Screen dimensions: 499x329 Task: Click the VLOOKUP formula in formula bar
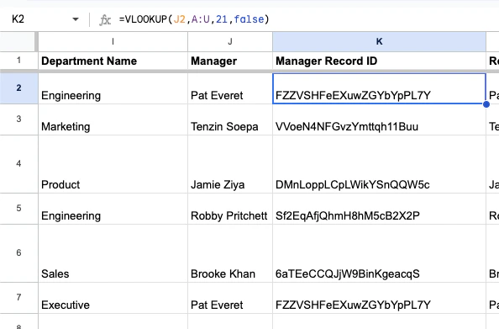tap(194, 19)
